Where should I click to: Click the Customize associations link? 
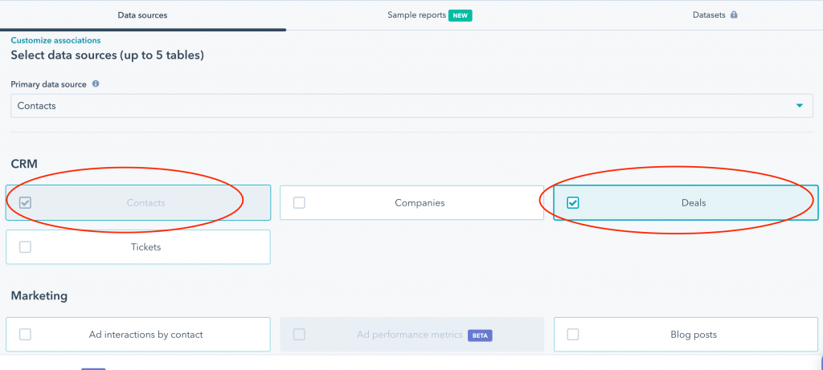click(55, 40)
